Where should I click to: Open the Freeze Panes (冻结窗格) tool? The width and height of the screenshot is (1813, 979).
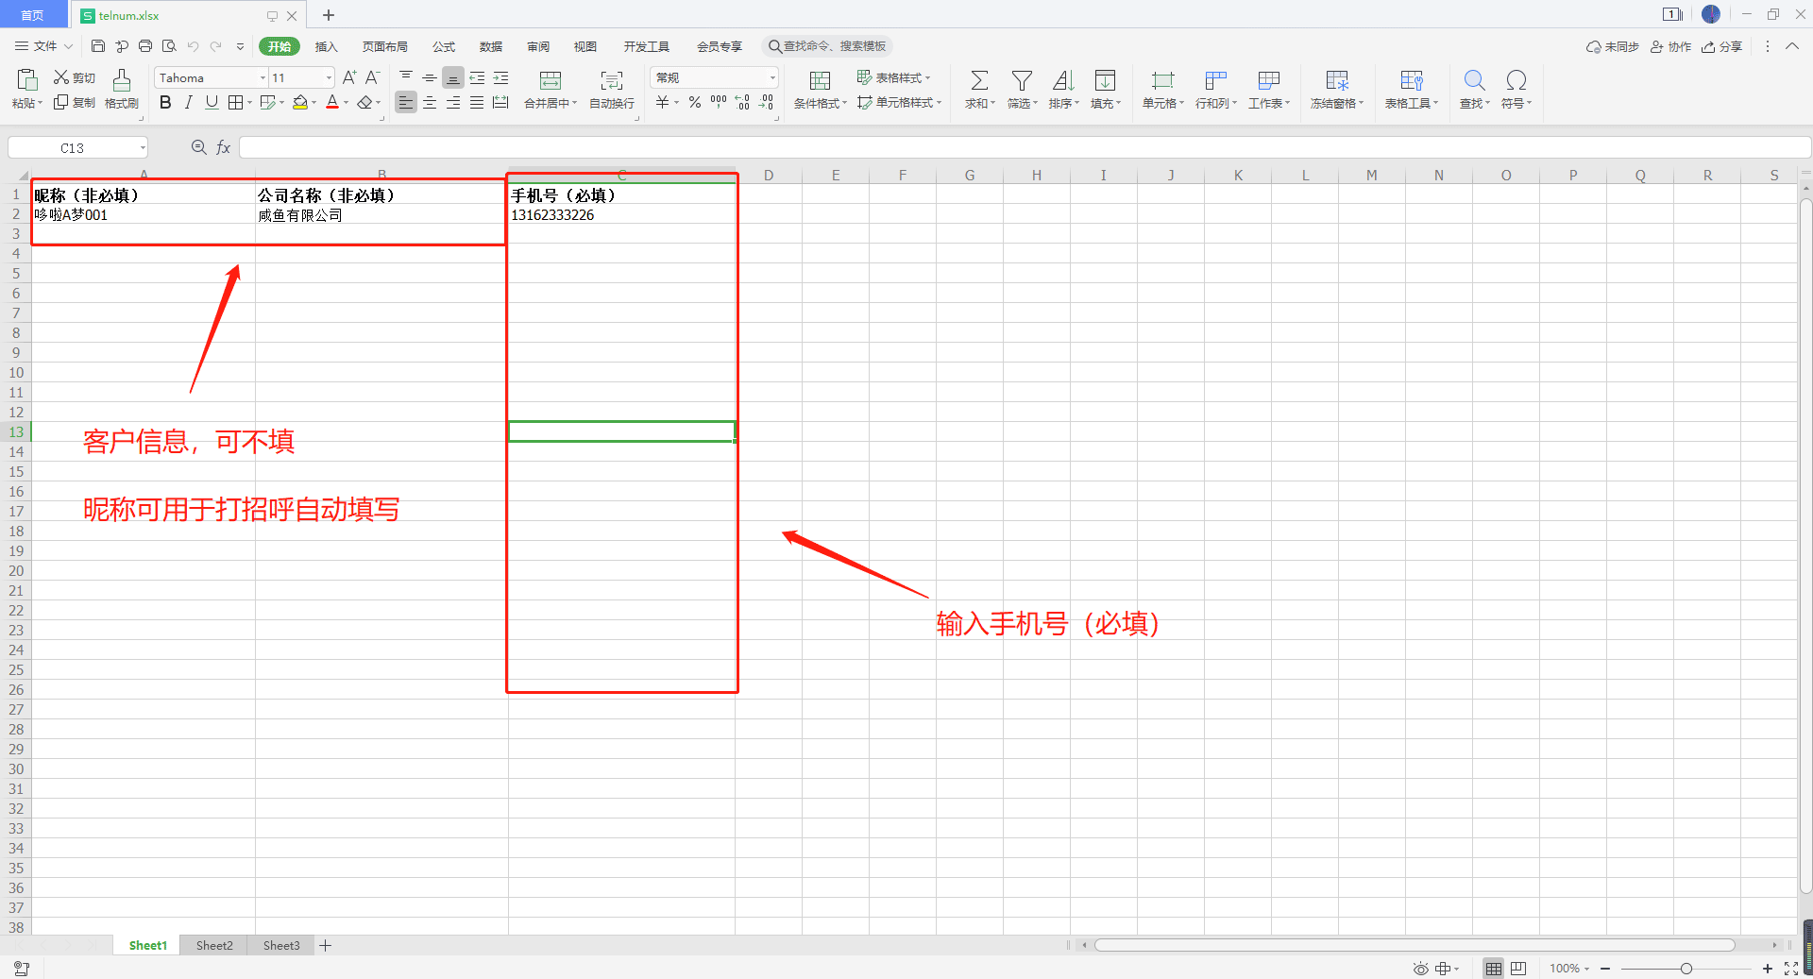(x=1336, y=81)
